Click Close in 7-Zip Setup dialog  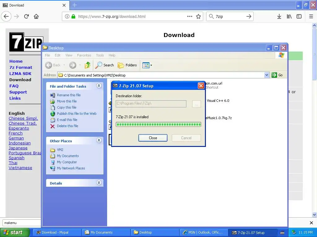153,138
